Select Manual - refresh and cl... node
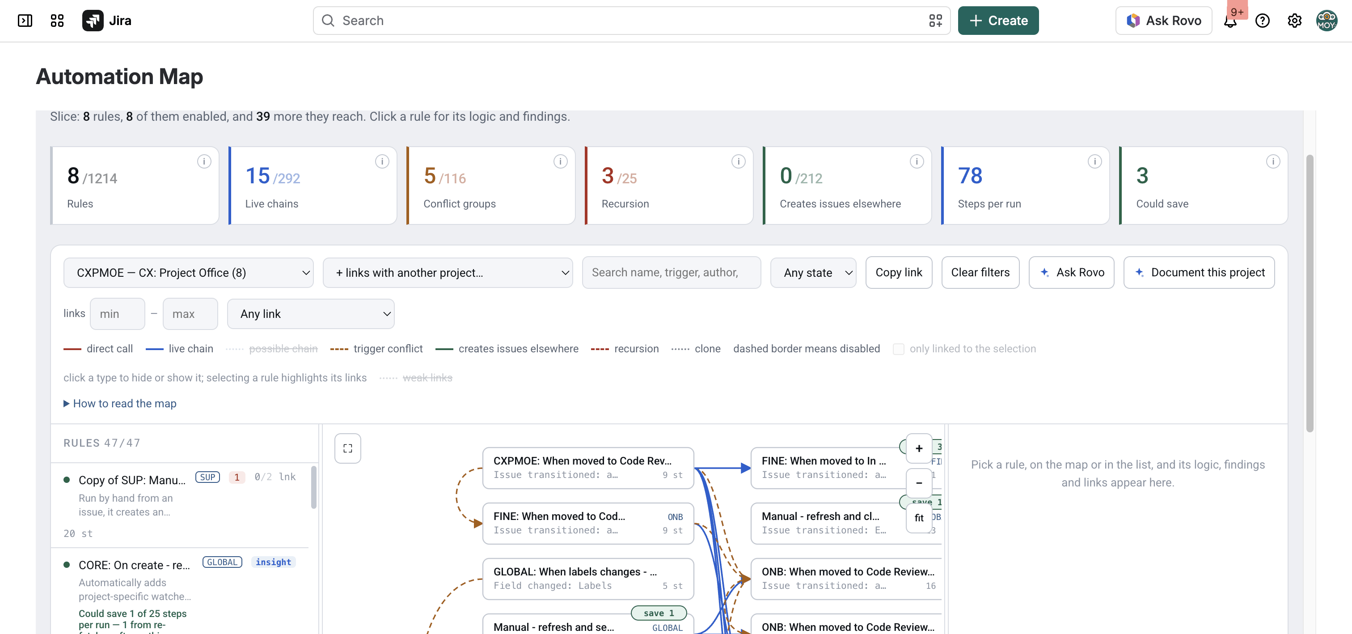The width and height of the screenshot is (1352, 634). (846, 523)
